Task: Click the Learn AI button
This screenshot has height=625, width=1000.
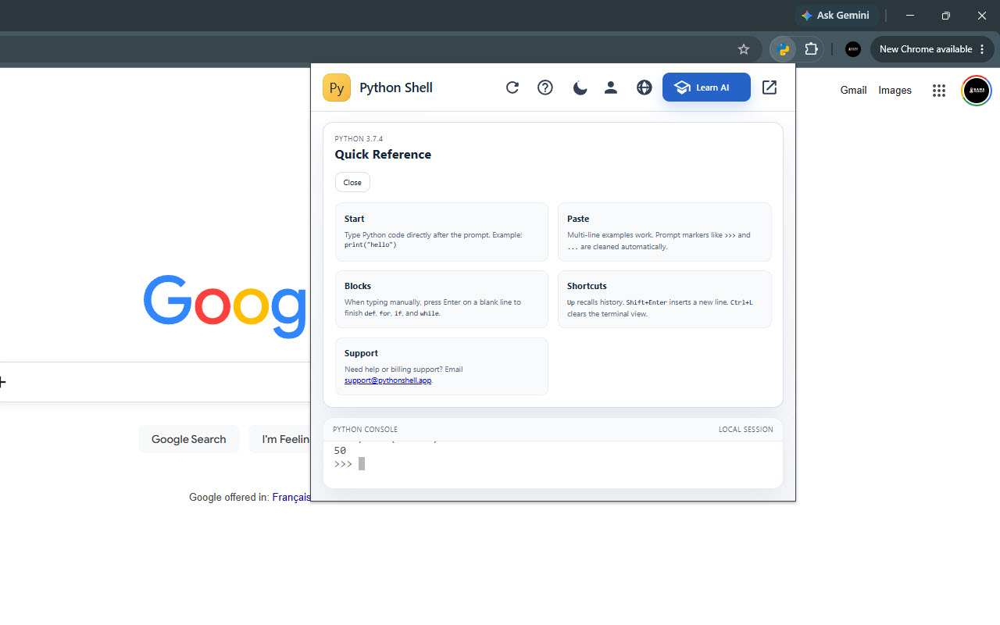Action: click(x=706, y=87)
